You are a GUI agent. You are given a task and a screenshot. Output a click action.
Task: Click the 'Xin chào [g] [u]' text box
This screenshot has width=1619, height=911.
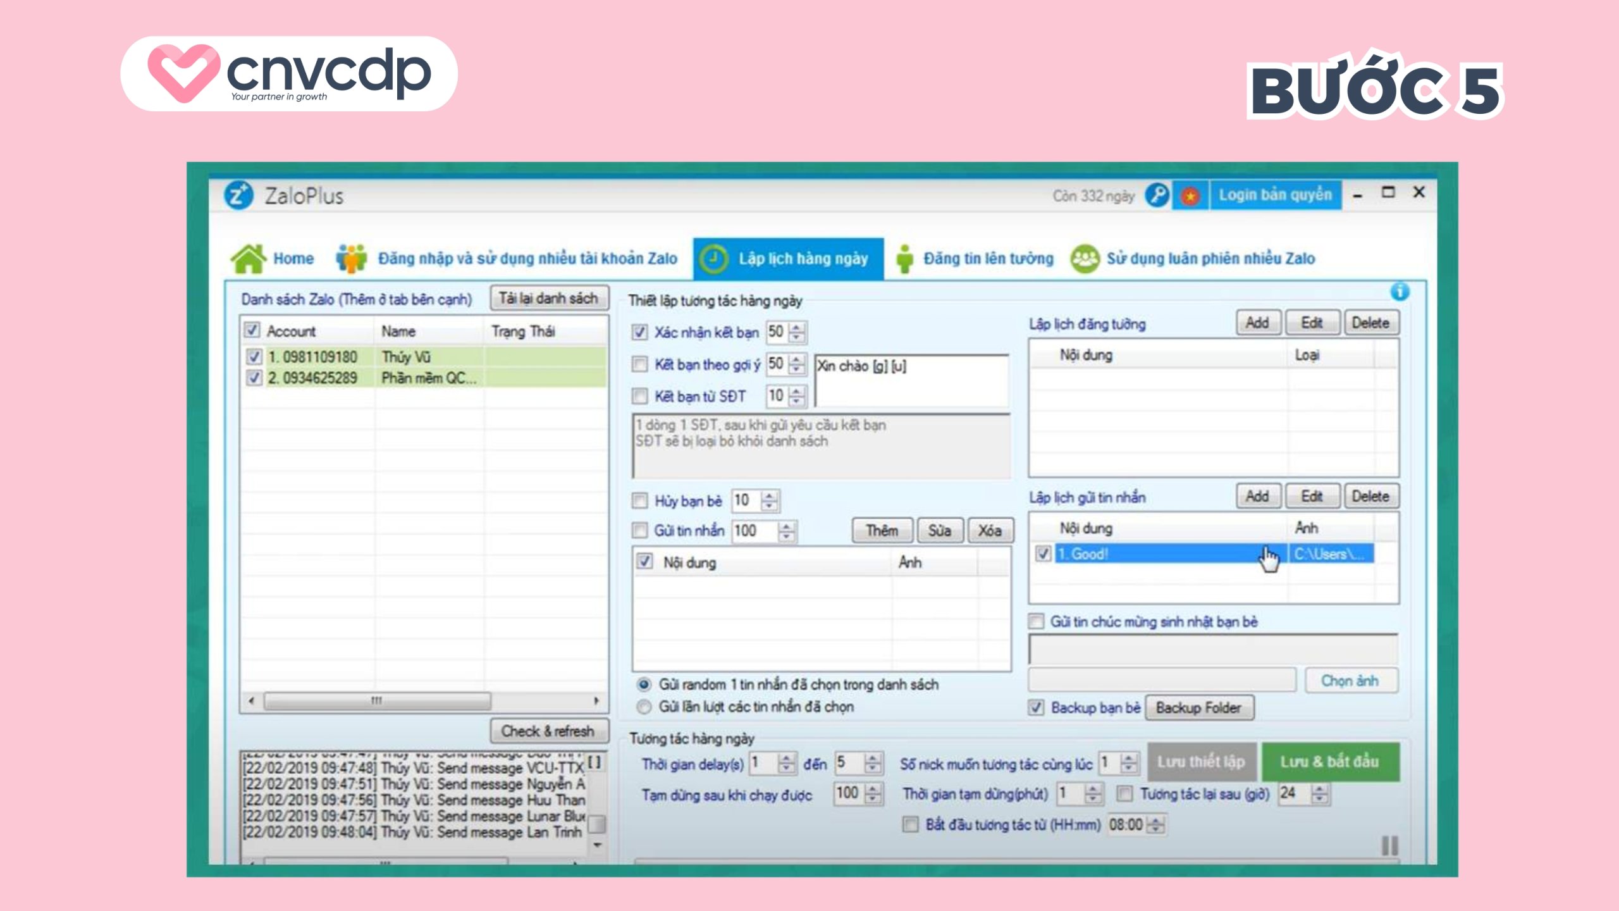(x=911, y=380)
